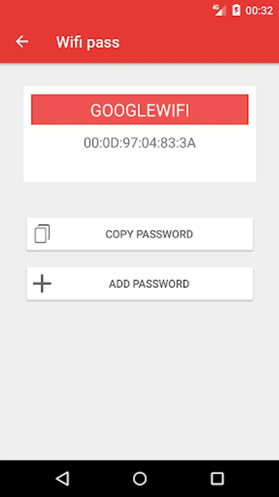Tap the GOOGLEWIFI network banner

tap(139, 110)
